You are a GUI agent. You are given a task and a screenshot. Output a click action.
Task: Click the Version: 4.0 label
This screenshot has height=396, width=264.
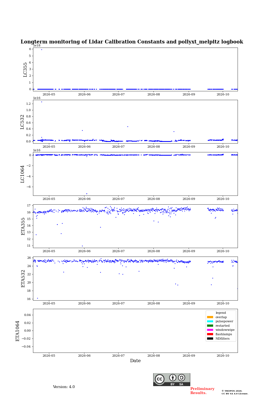64,387
